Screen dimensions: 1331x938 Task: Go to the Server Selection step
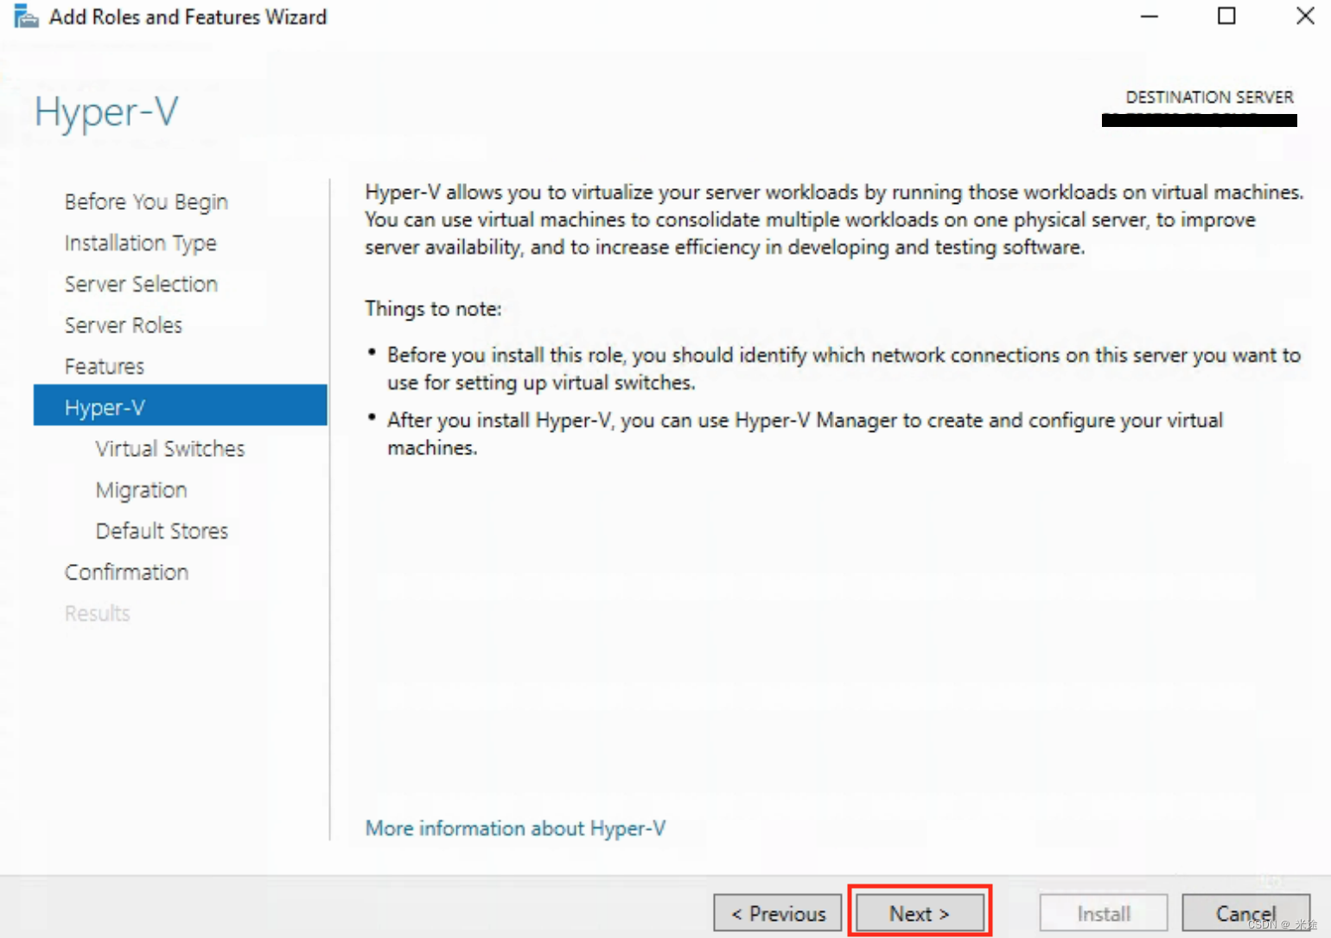click(141, 283)
